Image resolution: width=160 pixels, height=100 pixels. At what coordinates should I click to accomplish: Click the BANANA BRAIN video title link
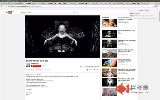(125, 51)
